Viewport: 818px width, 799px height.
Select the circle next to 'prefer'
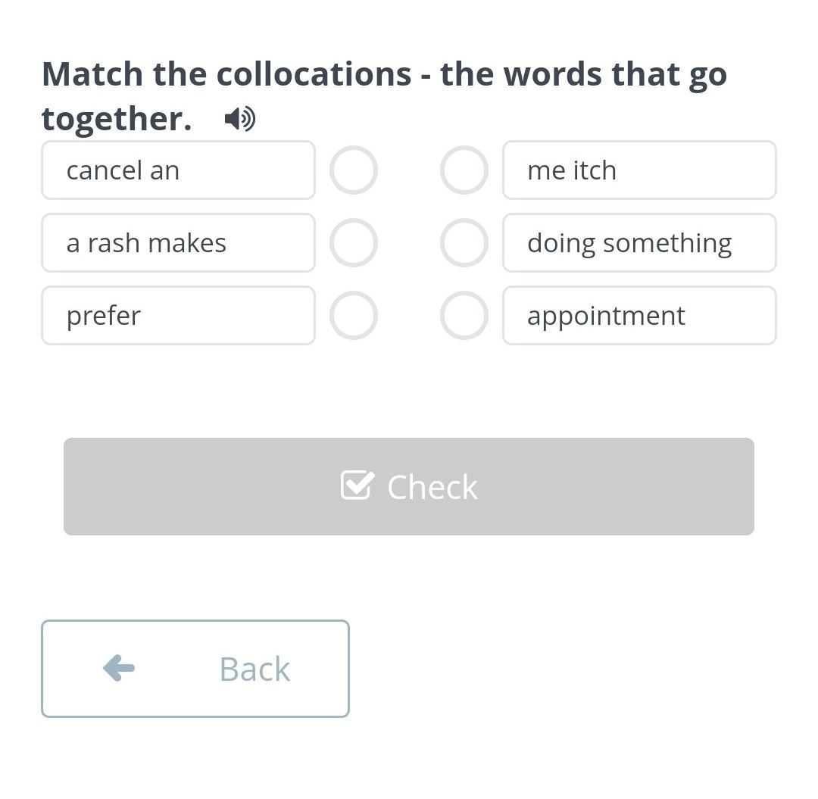[353, 316]
